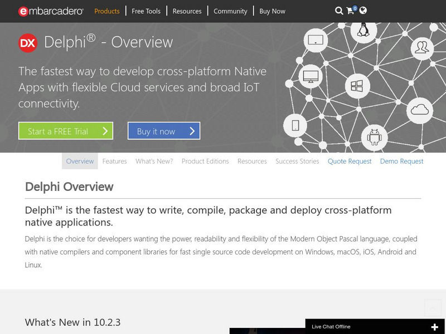Image resolution: width=446 pixels, height=334 pixels.
Task: Switch to the Features tab
Action: point(115,161)
